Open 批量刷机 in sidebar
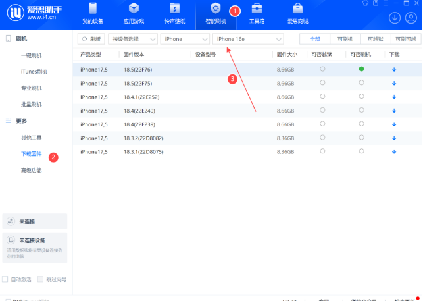Screen dimensions: 425x301 [x=32, y=104]
